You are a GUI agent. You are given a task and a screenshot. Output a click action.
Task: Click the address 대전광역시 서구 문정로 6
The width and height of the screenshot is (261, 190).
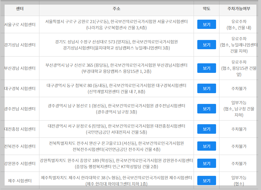116,129
